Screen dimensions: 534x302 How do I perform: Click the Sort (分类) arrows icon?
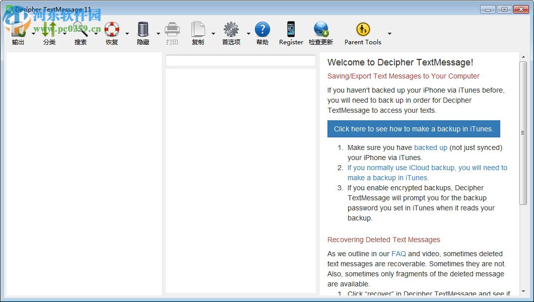[49, 30]
